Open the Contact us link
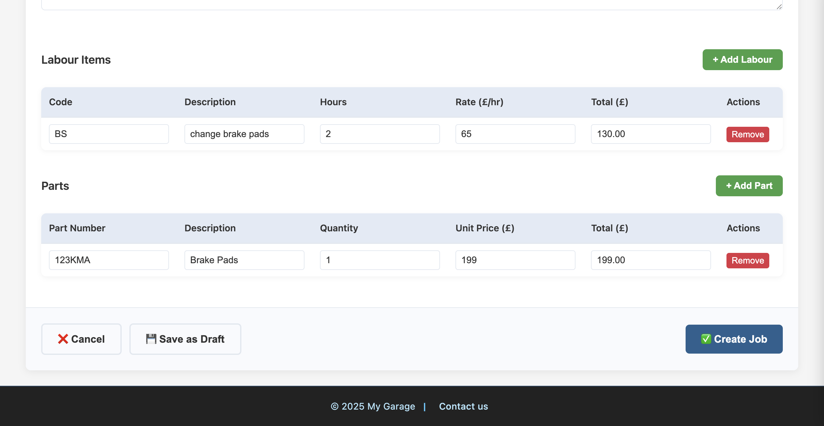The image size is (824, 426). tap(463, 406)
